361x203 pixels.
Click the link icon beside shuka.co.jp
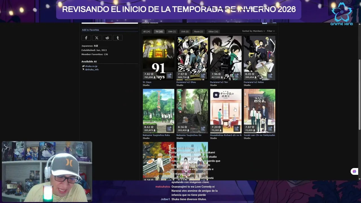point(83,66)
